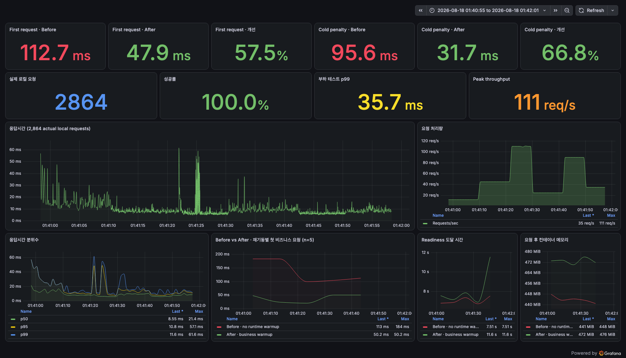Viewport: 626px width, 358px height.
Task: Click the 47.9 ms stat value
Action: [x=158, y=53]
